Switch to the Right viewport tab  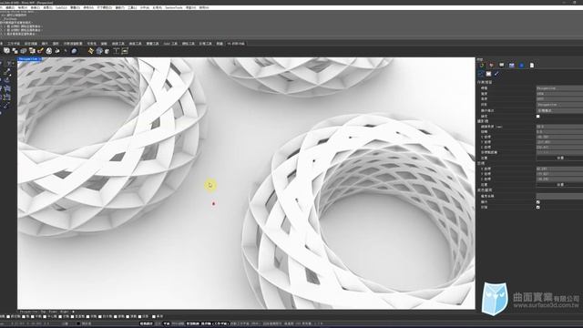click(x=64, y=312)
